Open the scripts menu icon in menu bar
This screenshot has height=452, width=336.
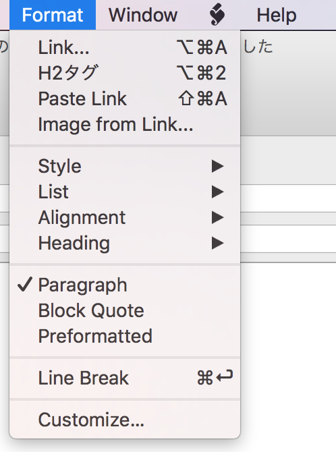pos(217,15)
